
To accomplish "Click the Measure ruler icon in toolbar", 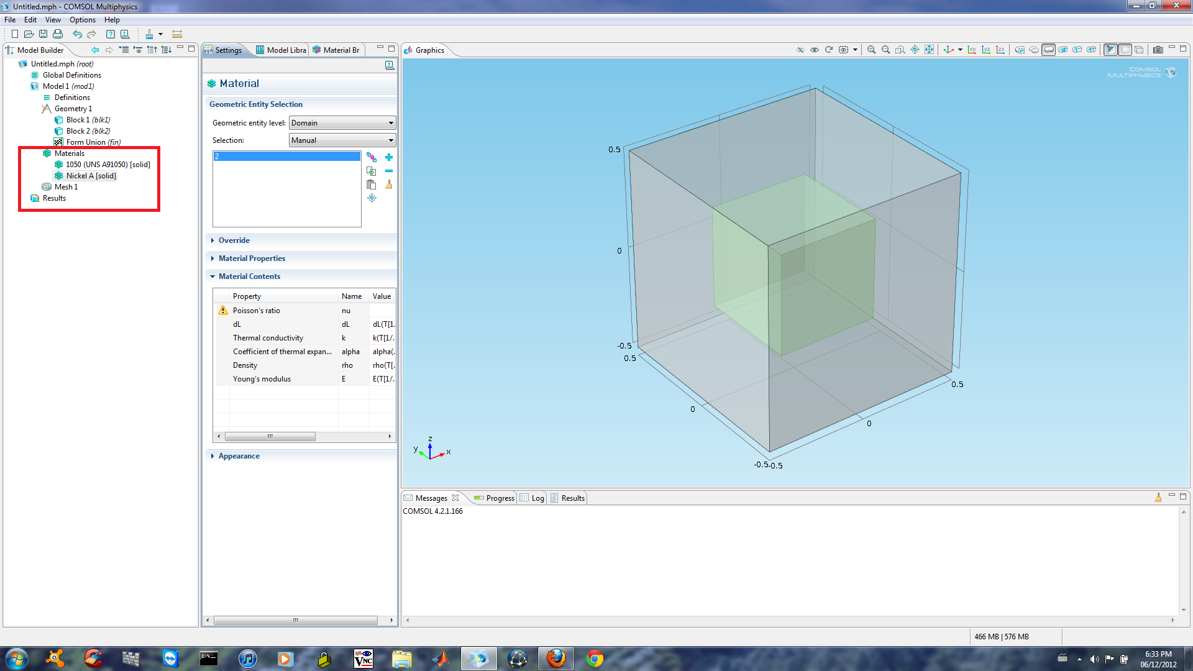I will pos(177,34).
